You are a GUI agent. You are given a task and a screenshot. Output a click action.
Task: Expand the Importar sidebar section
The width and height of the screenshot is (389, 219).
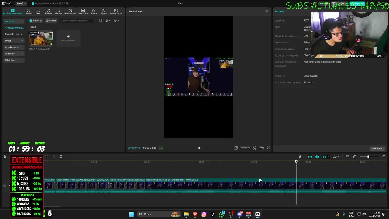[14, 21]
